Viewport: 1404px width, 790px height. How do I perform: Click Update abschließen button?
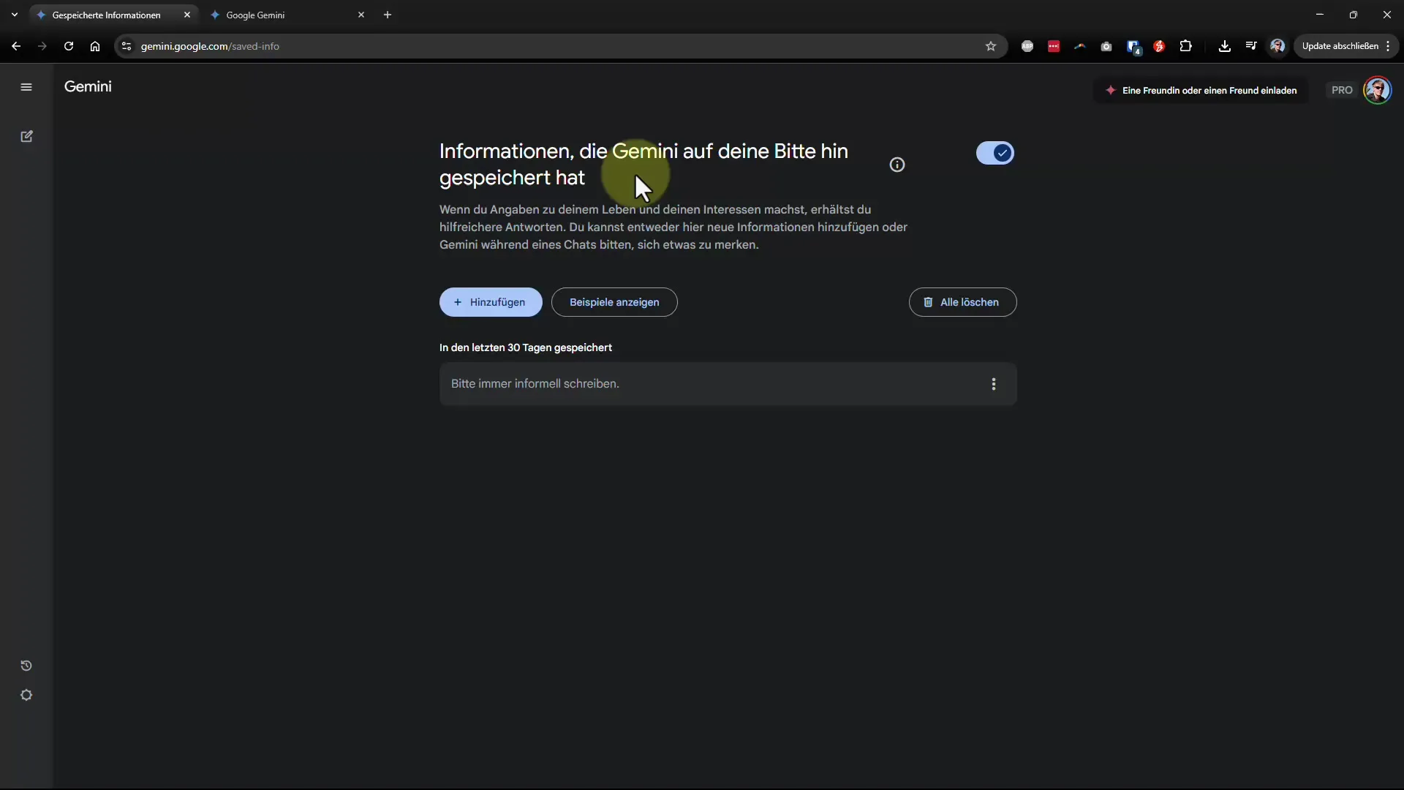click(x=1345, y=46)
